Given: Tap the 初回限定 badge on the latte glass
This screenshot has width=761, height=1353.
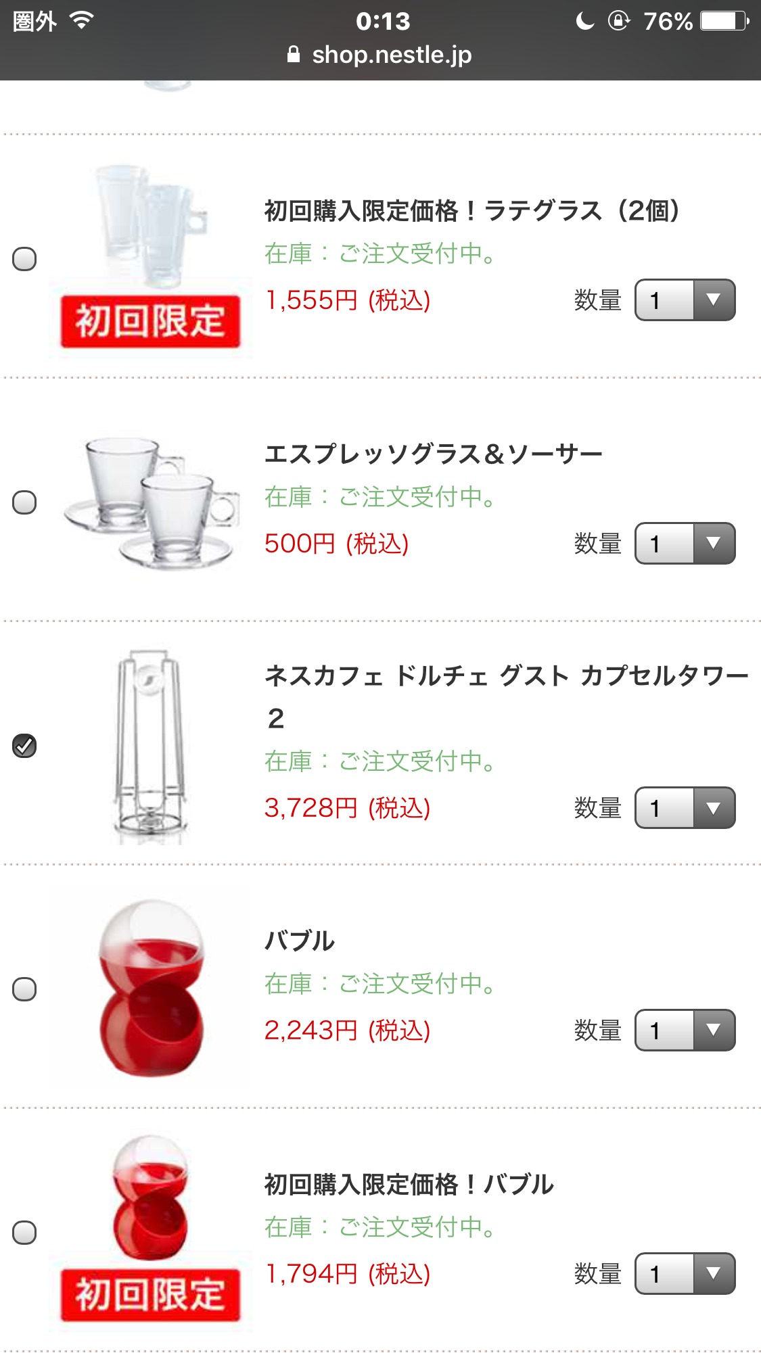Looking at the screenshot, I should click(150, 321).
